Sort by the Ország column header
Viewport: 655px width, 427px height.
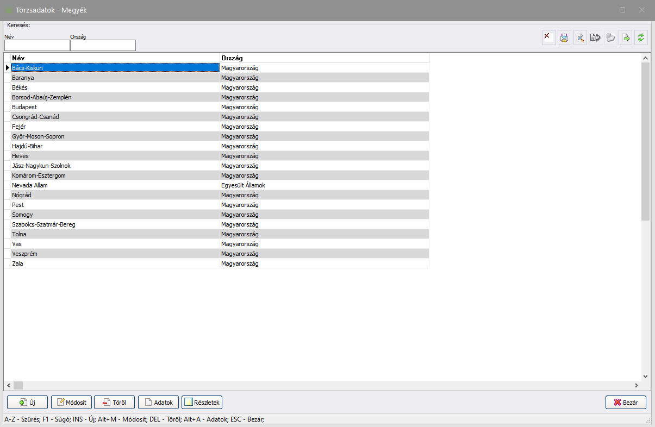(x=324, y=58)
